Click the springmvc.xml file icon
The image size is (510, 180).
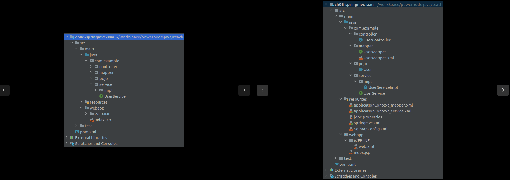(351, 123)
